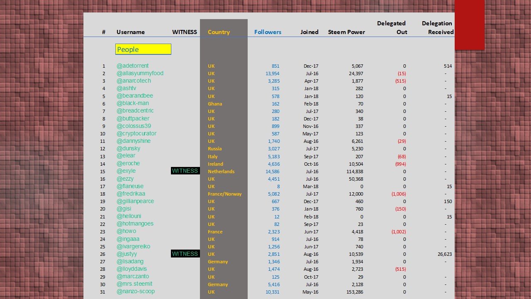Select the Username column header
Image resolution: width=531 pixels, height=299 pixels.
[x=130, y=32]
